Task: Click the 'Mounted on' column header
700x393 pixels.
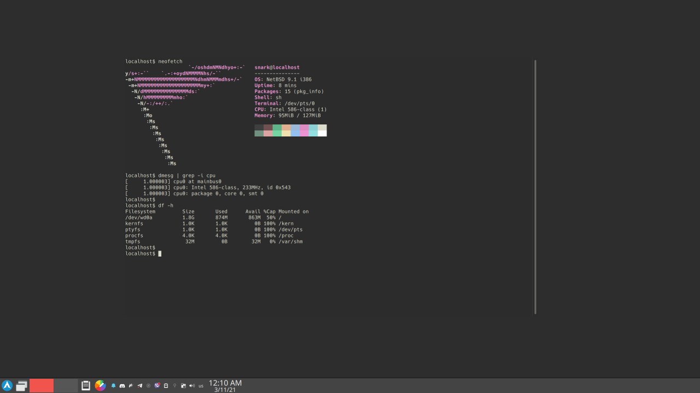Action: pos(293,212)
